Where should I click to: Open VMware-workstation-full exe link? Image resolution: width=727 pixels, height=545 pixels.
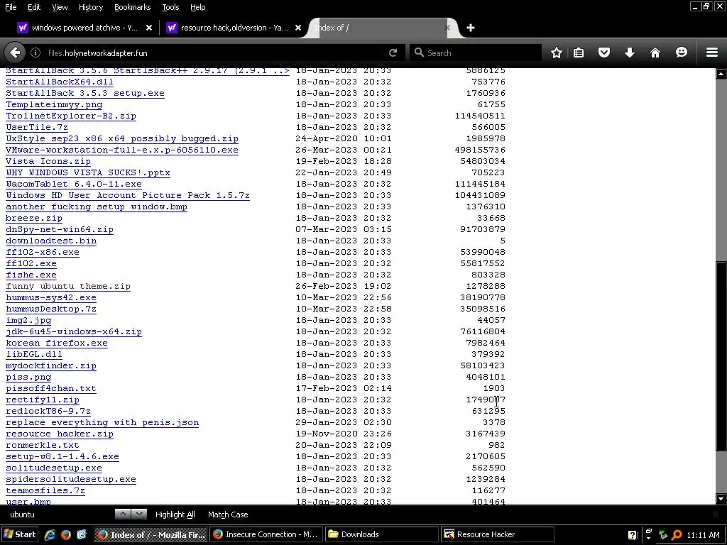[122, 150]
